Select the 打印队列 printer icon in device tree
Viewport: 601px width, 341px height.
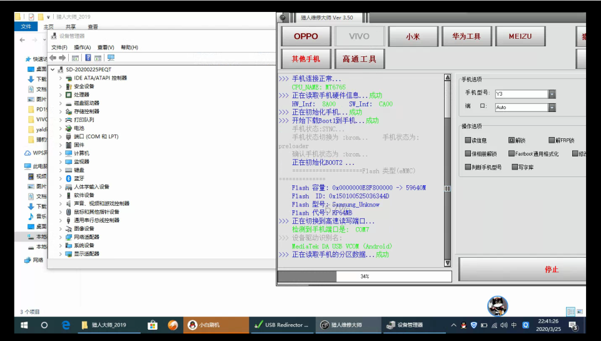tap(69, 120)
